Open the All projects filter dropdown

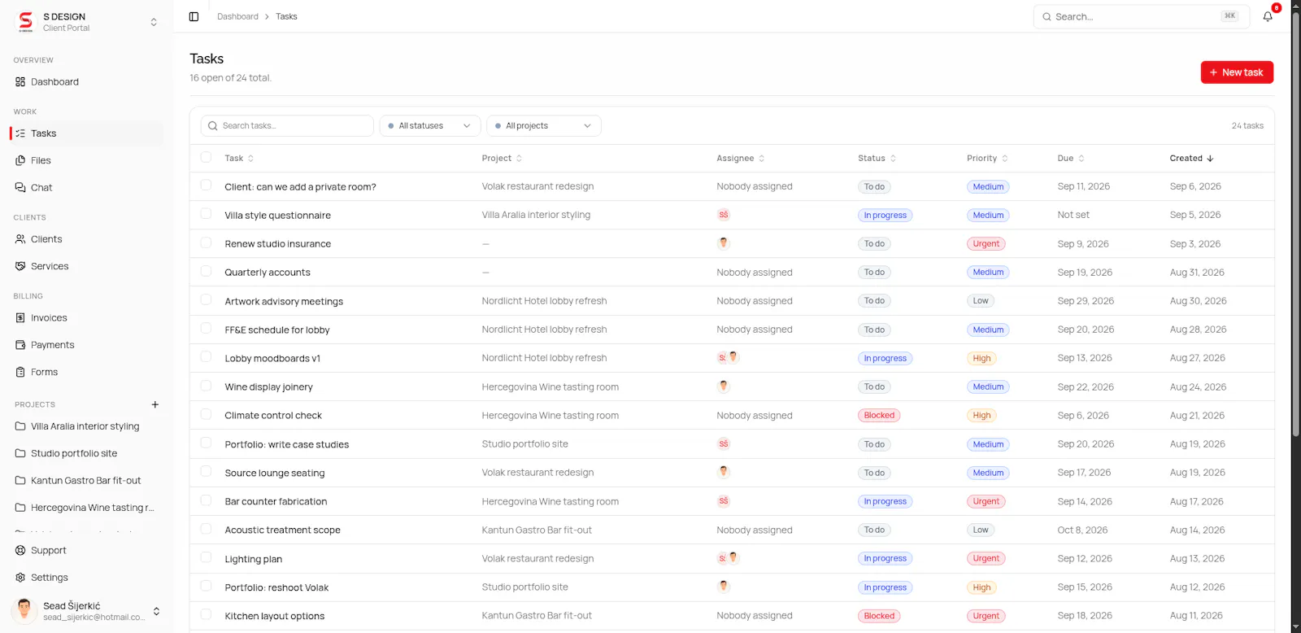(x=544, y=126)
